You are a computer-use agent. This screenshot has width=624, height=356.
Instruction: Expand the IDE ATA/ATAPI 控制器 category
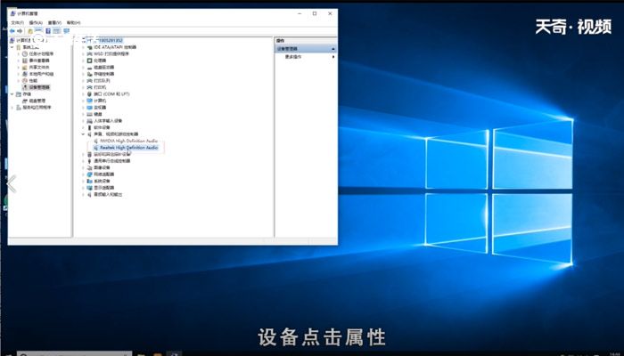83,47
